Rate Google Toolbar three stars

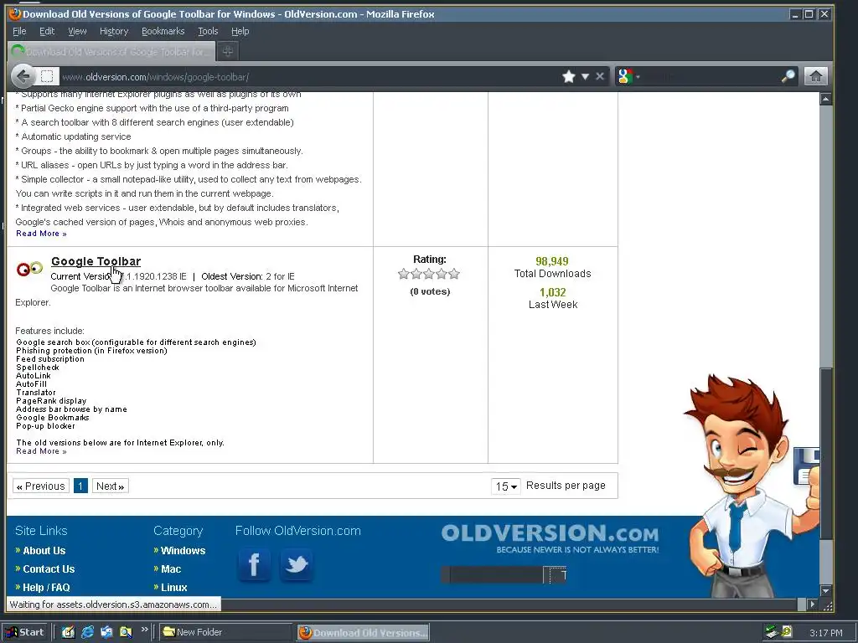(429, 274)
